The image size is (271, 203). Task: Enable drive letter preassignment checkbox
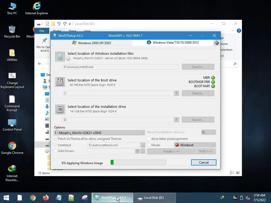click(x=149, y=139)
